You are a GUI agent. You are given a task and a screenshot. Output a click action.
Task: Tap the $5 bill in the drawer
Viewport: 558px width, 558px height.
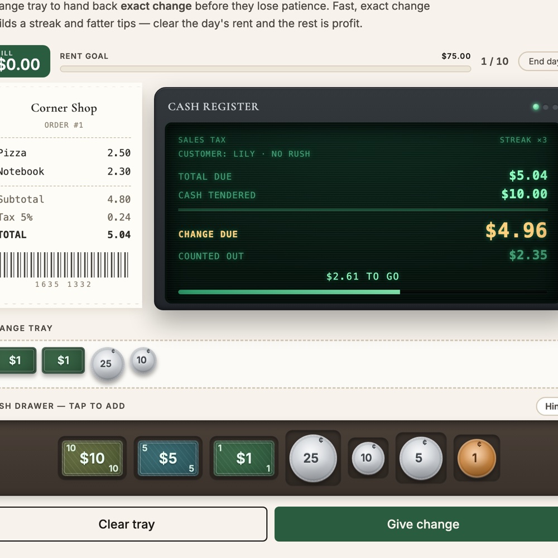pyautogui.click(x=168, y=458)
